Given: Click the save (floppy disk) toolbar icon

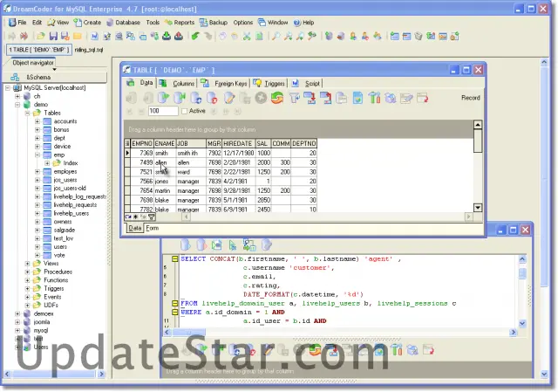Looking at the screenshot, I should [53, 36].
